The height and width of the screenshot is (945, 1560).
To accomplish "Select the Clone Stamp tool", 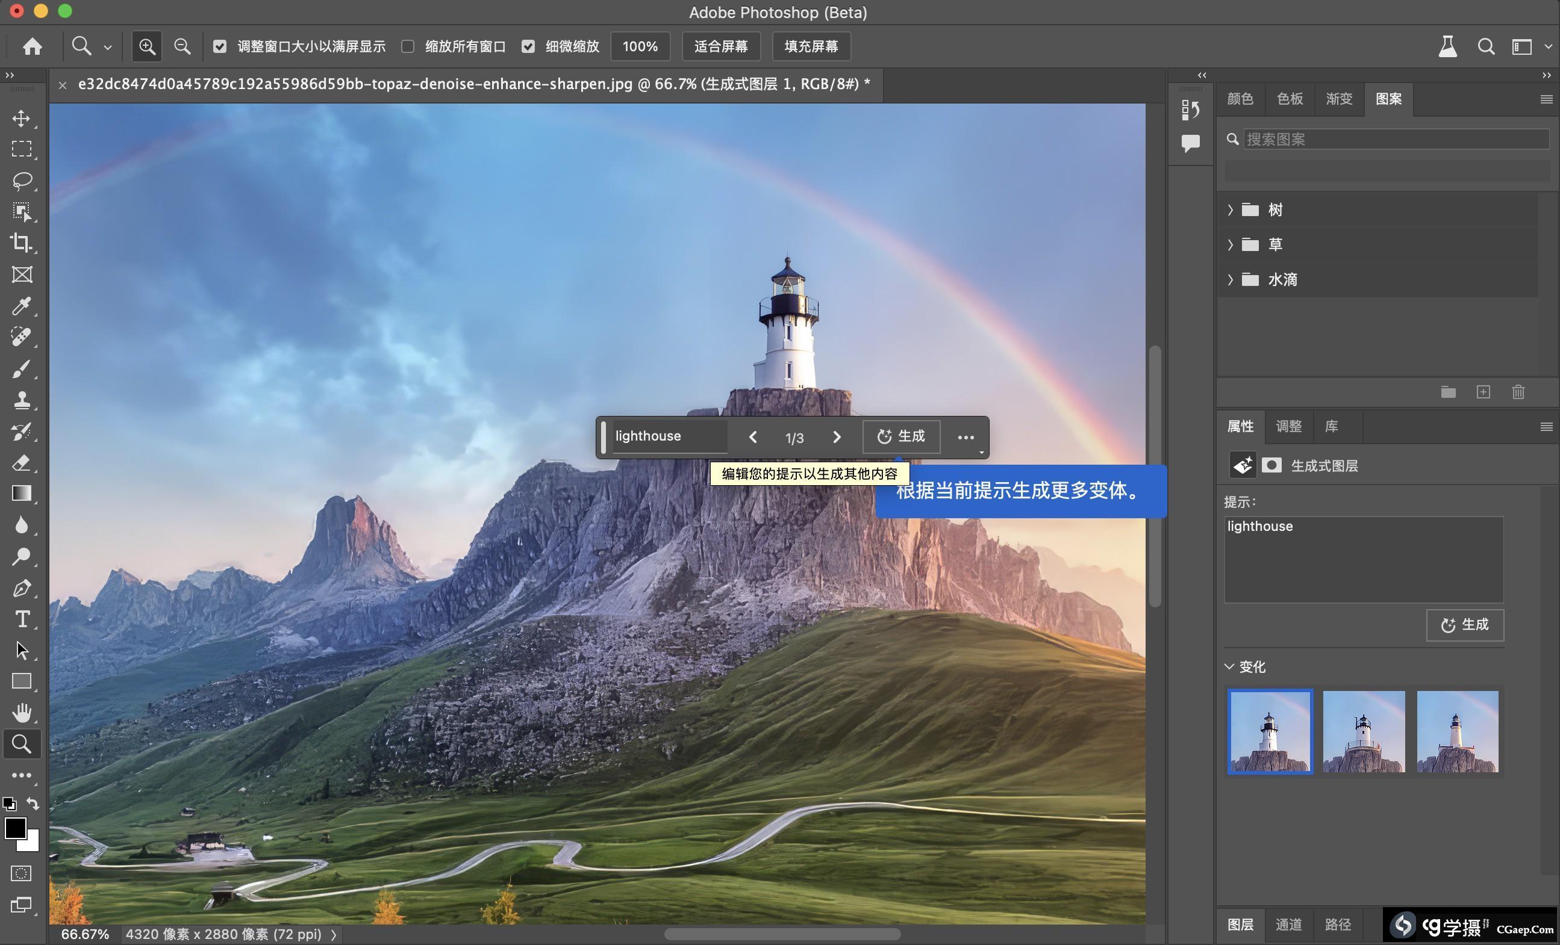I will [22, 400].
